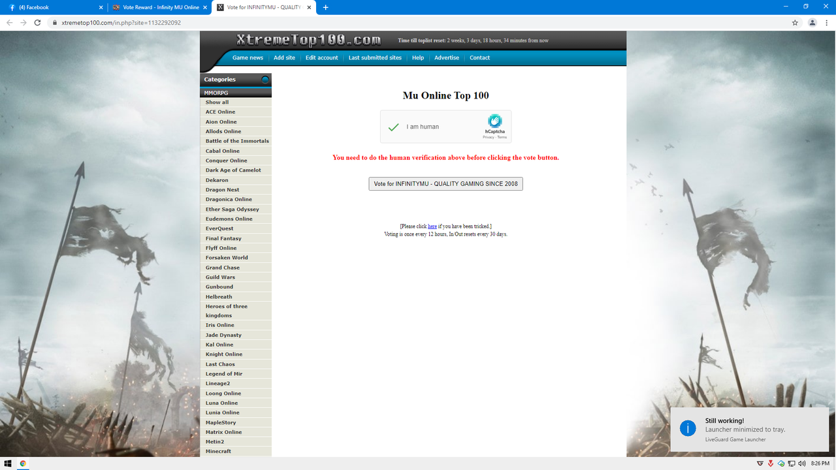Close the Facebook tab

101,7
